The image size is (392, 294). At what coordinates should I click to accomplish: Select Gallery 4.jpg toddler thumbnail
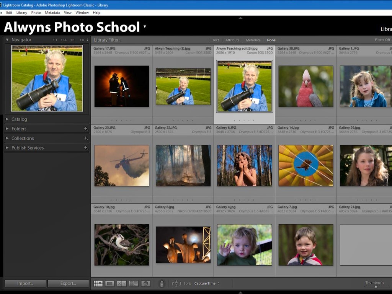pyautogui.click(x=245, y=245)
